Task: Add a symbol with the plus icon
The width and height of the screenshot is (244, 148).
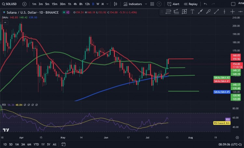Action: pos(24,4)
